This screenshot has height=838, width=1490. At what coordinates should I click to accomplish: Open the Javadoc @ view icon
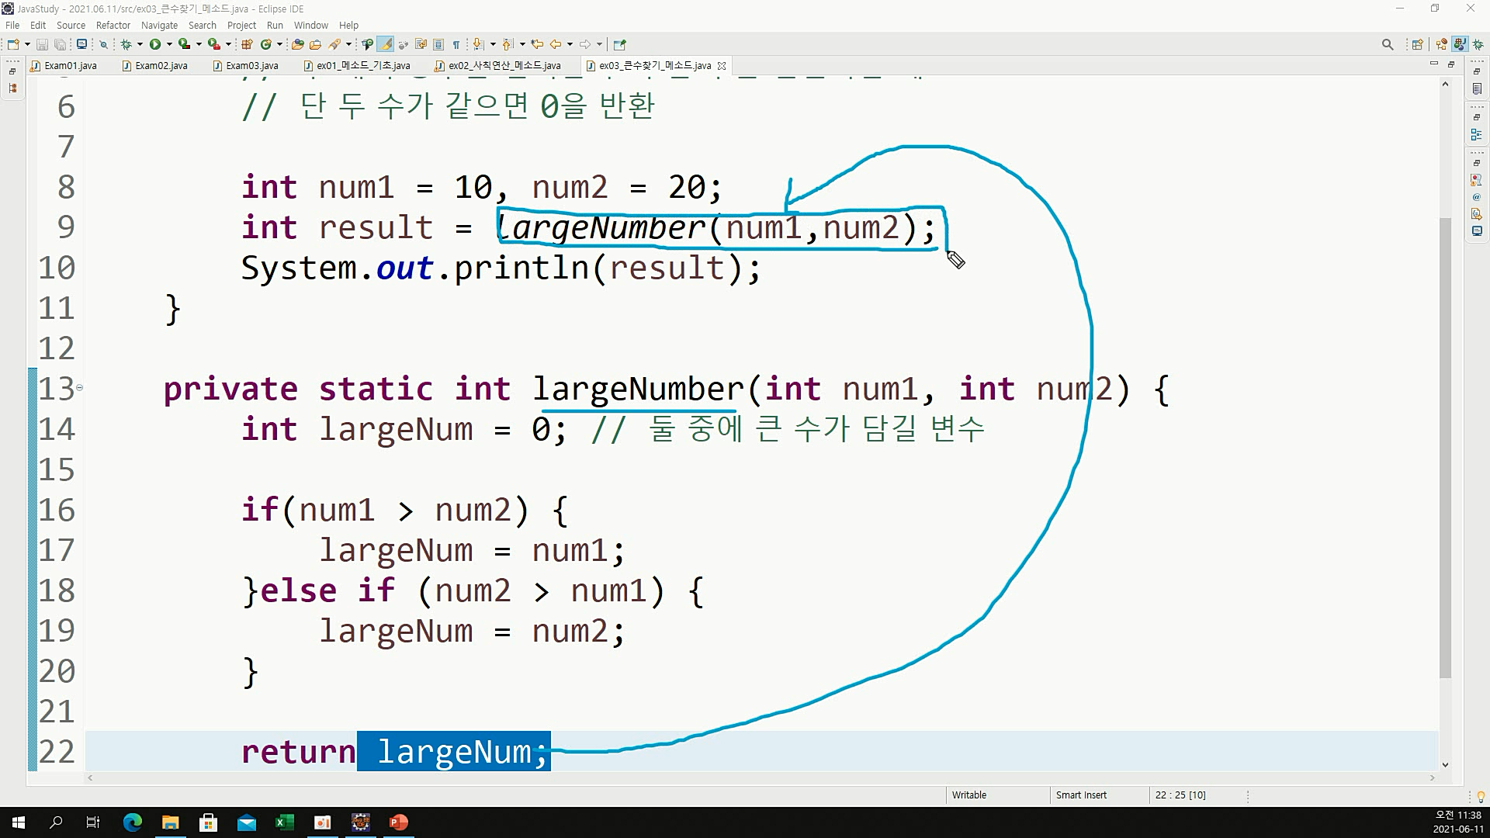pos(1476,197)
